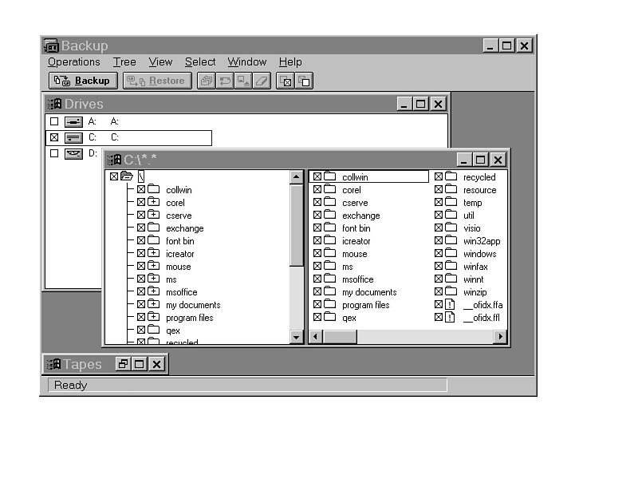Click the winzip folder icon in file list

click(x=451, y=292)
